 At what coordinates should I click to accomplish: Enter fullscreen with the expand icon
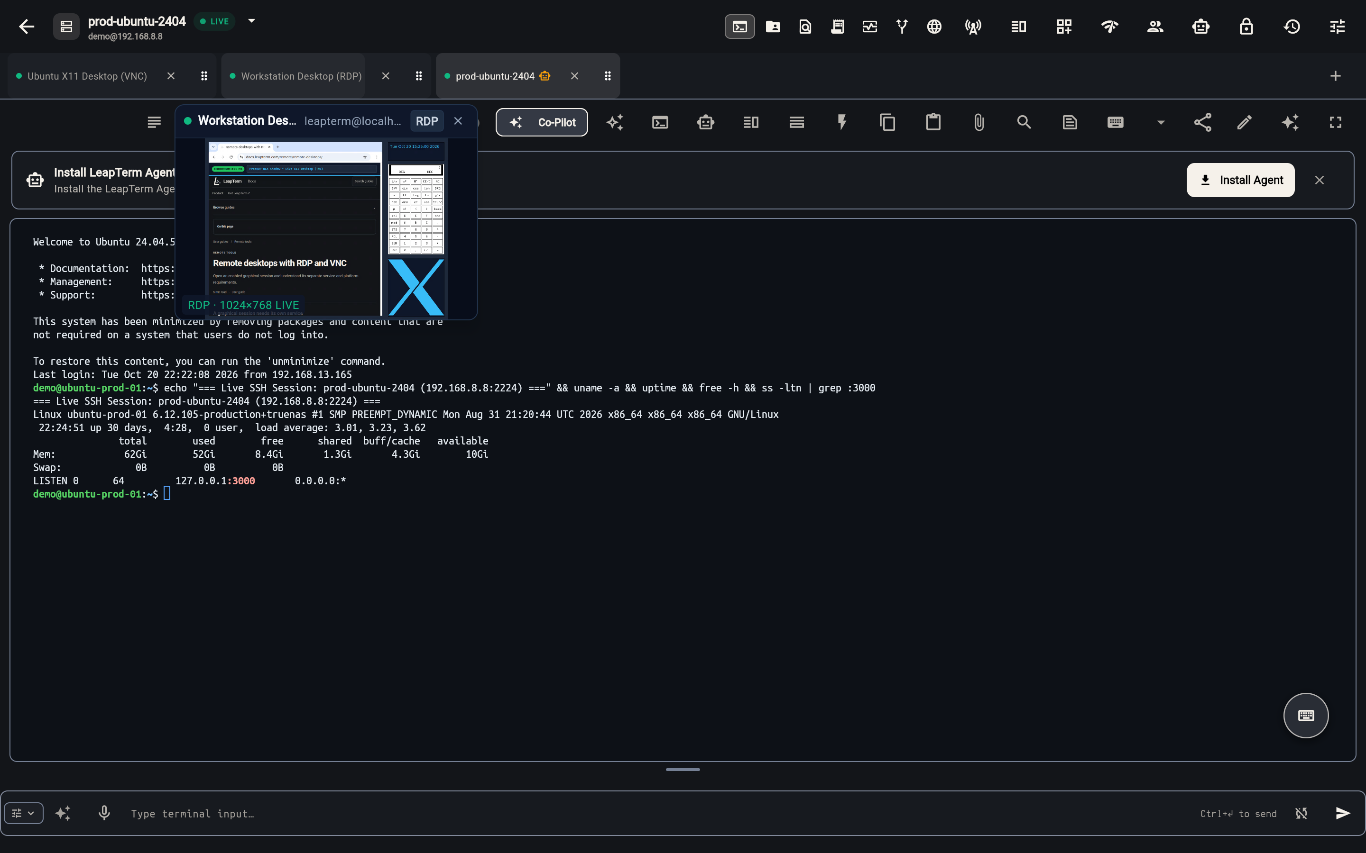1335,122
